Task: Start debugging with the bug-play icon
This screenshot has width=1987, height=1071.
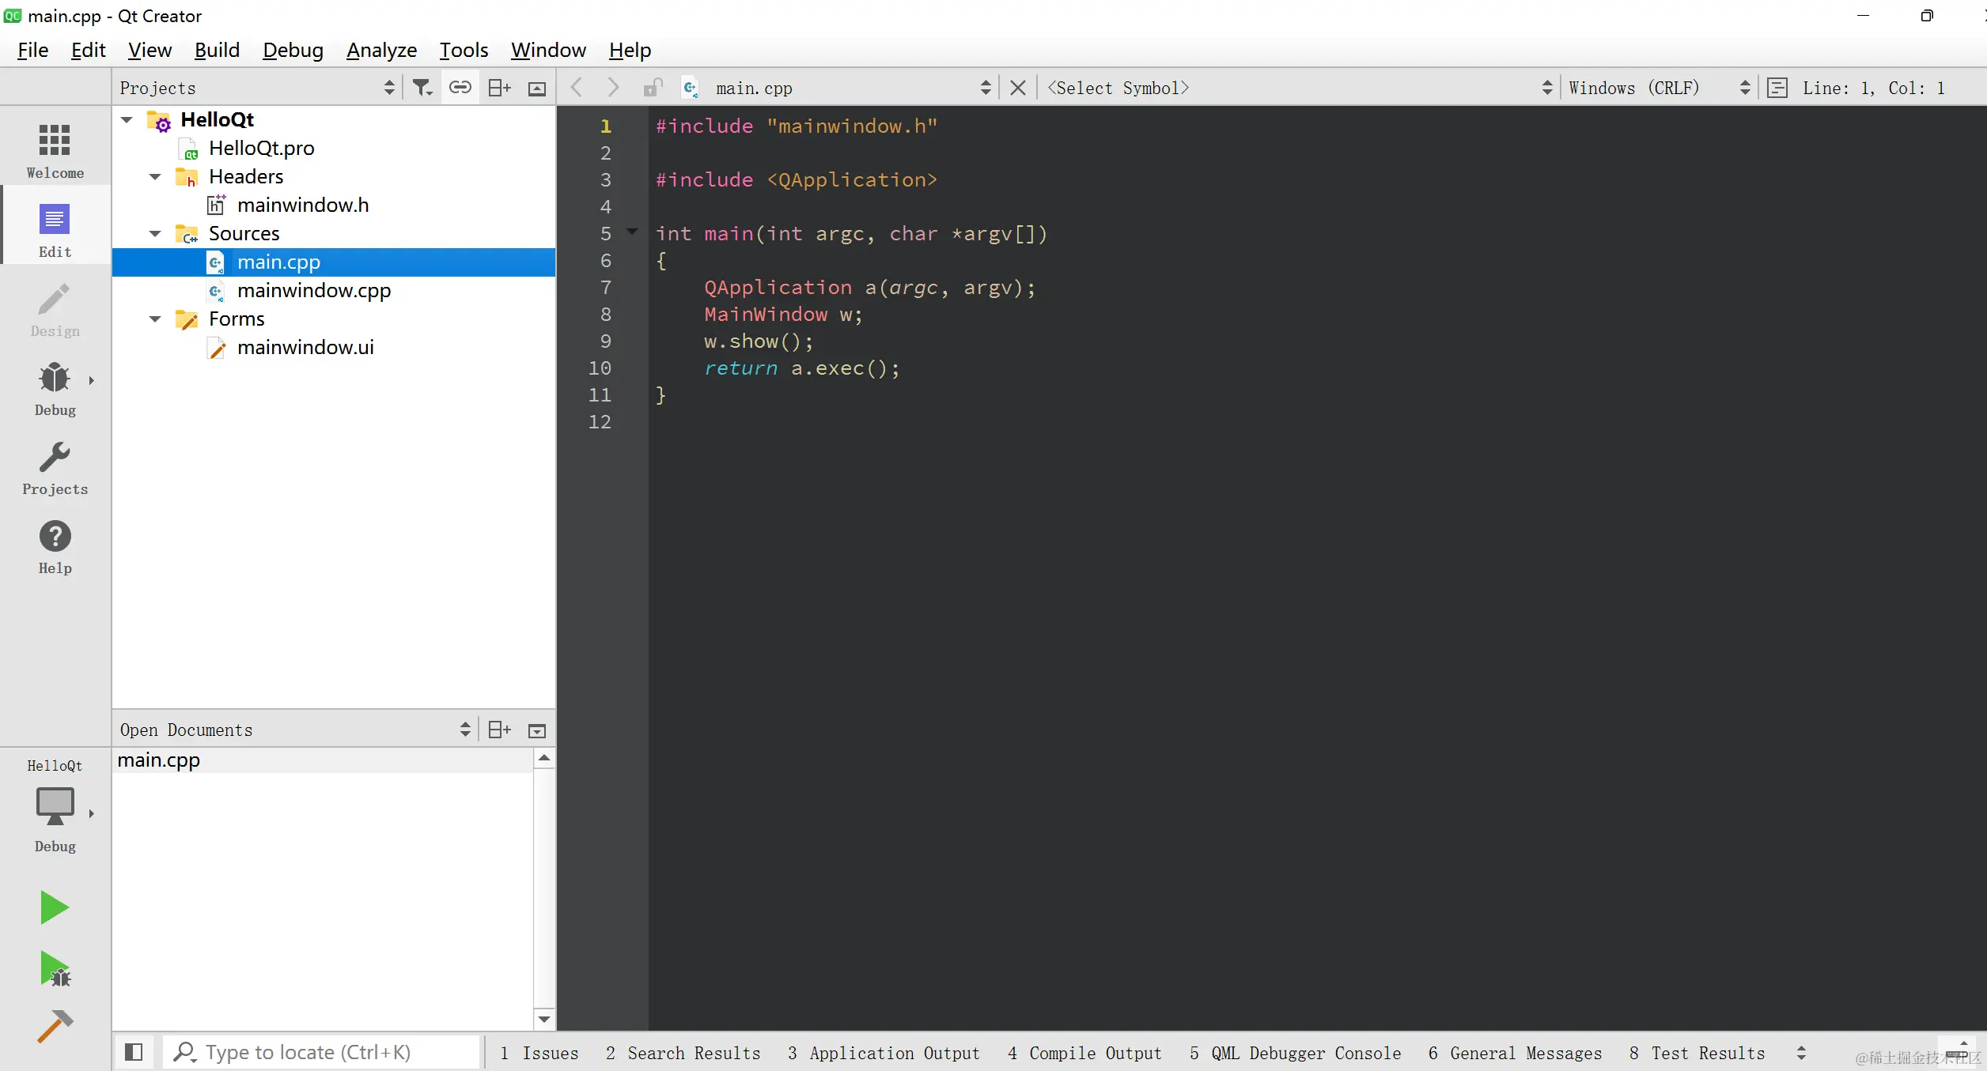Action: [x=55, y=969]
